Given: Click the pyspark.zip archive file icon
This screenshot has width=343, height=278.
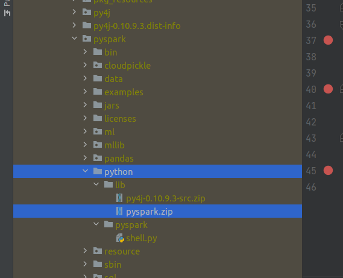Looking at the screenshot, I should point(119,211).
